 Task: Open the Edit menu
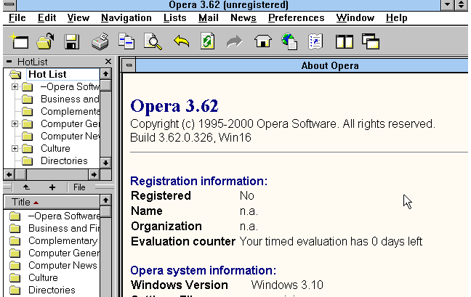47,18
